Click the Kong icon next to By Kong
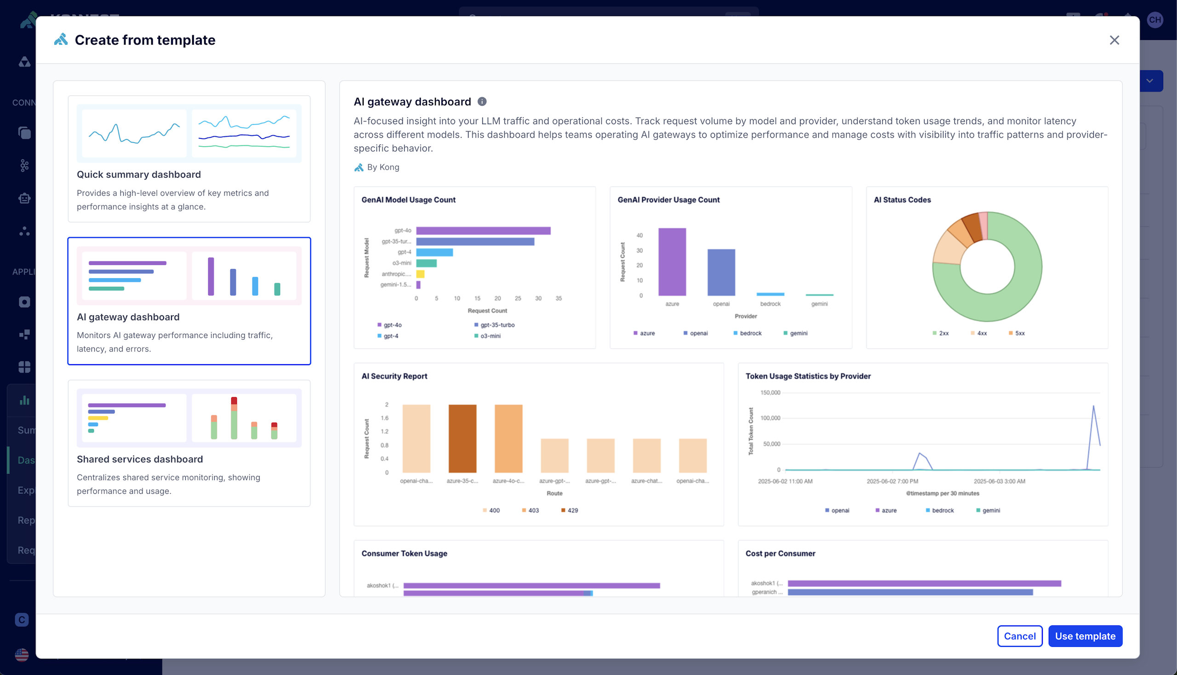 point(359,167)
